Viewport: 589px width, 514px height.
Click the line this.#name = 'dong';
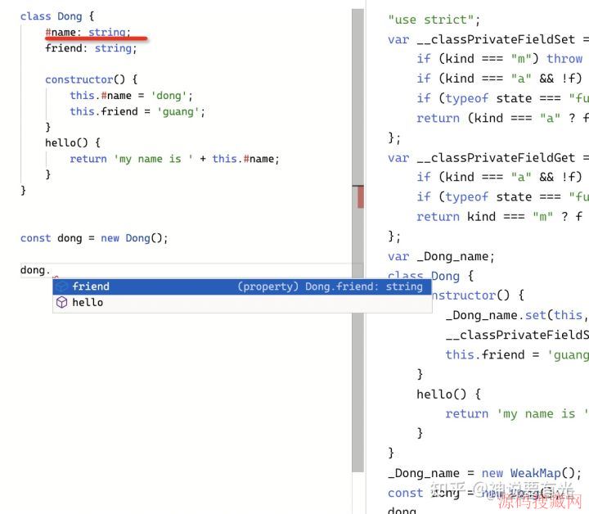point(131,96)
